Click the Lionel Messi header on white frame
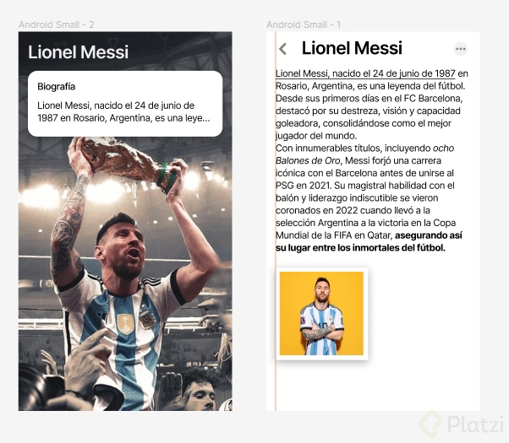The width and height of the screenshot is (509, 443). point(352,48)
